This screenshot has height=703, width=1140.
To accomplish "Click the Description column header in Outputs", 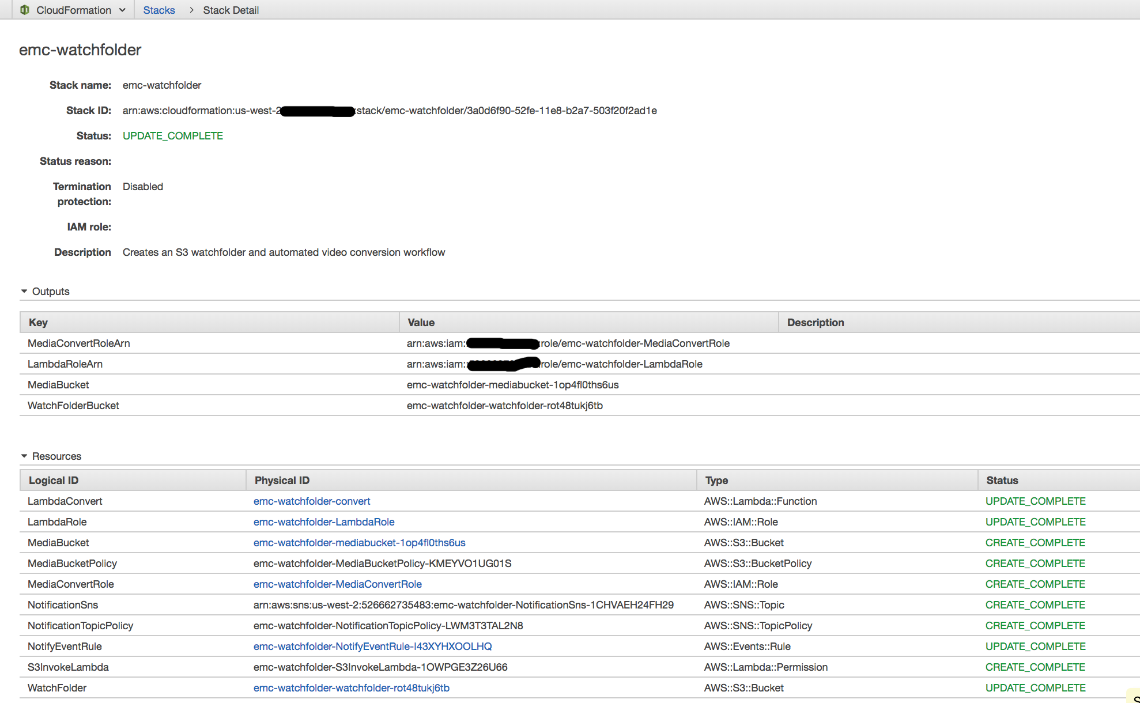I will pos(959,323).
